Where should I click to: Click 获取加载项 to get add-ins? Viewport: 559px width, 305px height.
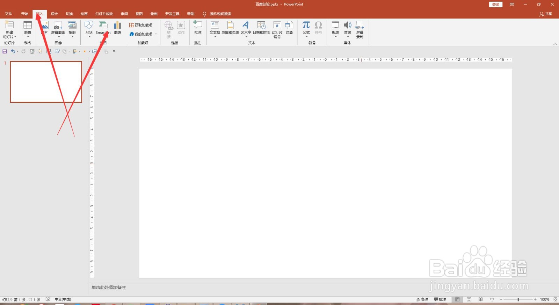[x=141, y=25]
